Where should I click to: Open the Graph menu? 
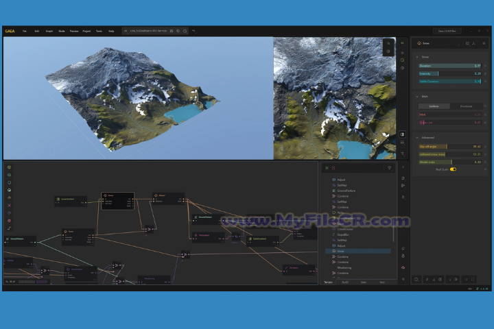pyautogui.click(x=49, y=31)
